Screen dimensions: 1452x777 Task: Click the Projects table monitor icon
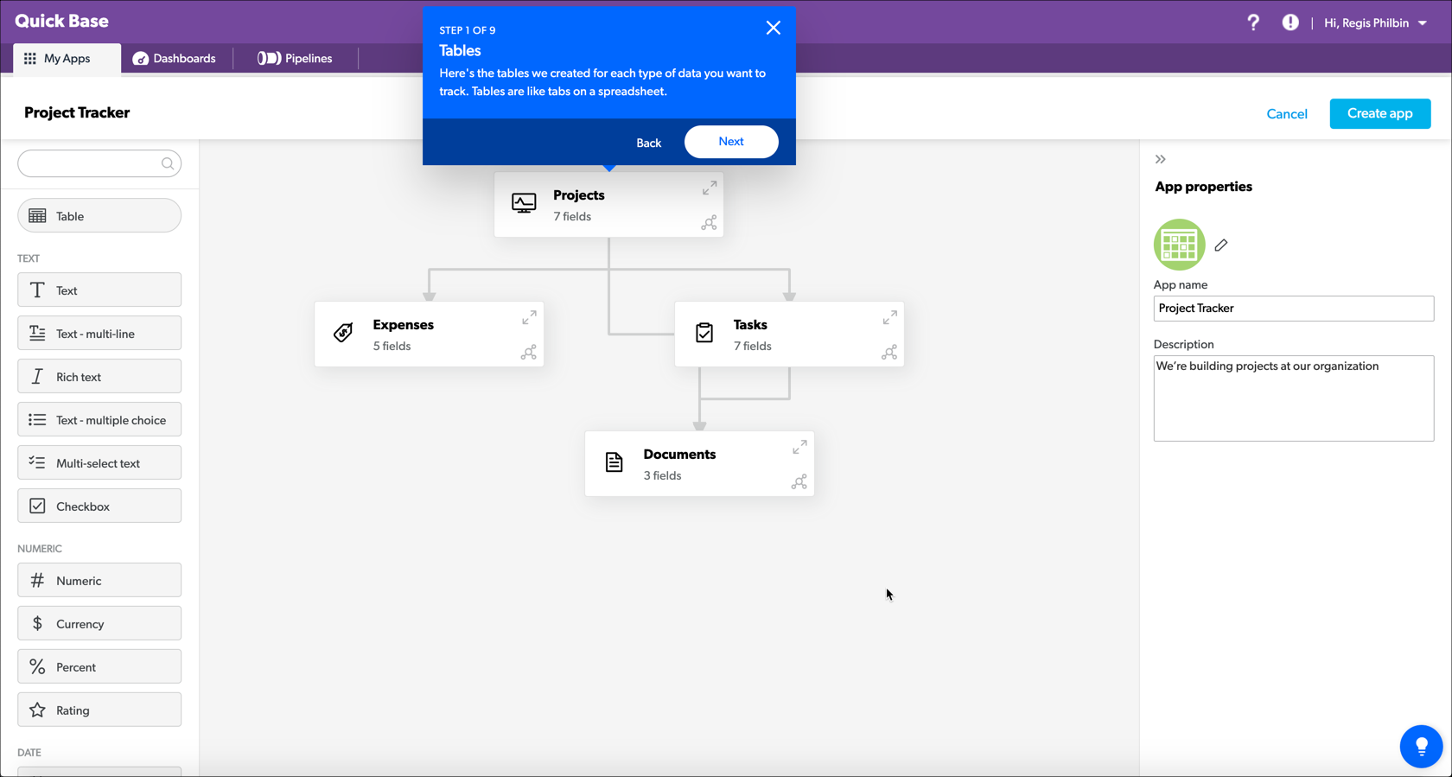(x=524, y=203)
